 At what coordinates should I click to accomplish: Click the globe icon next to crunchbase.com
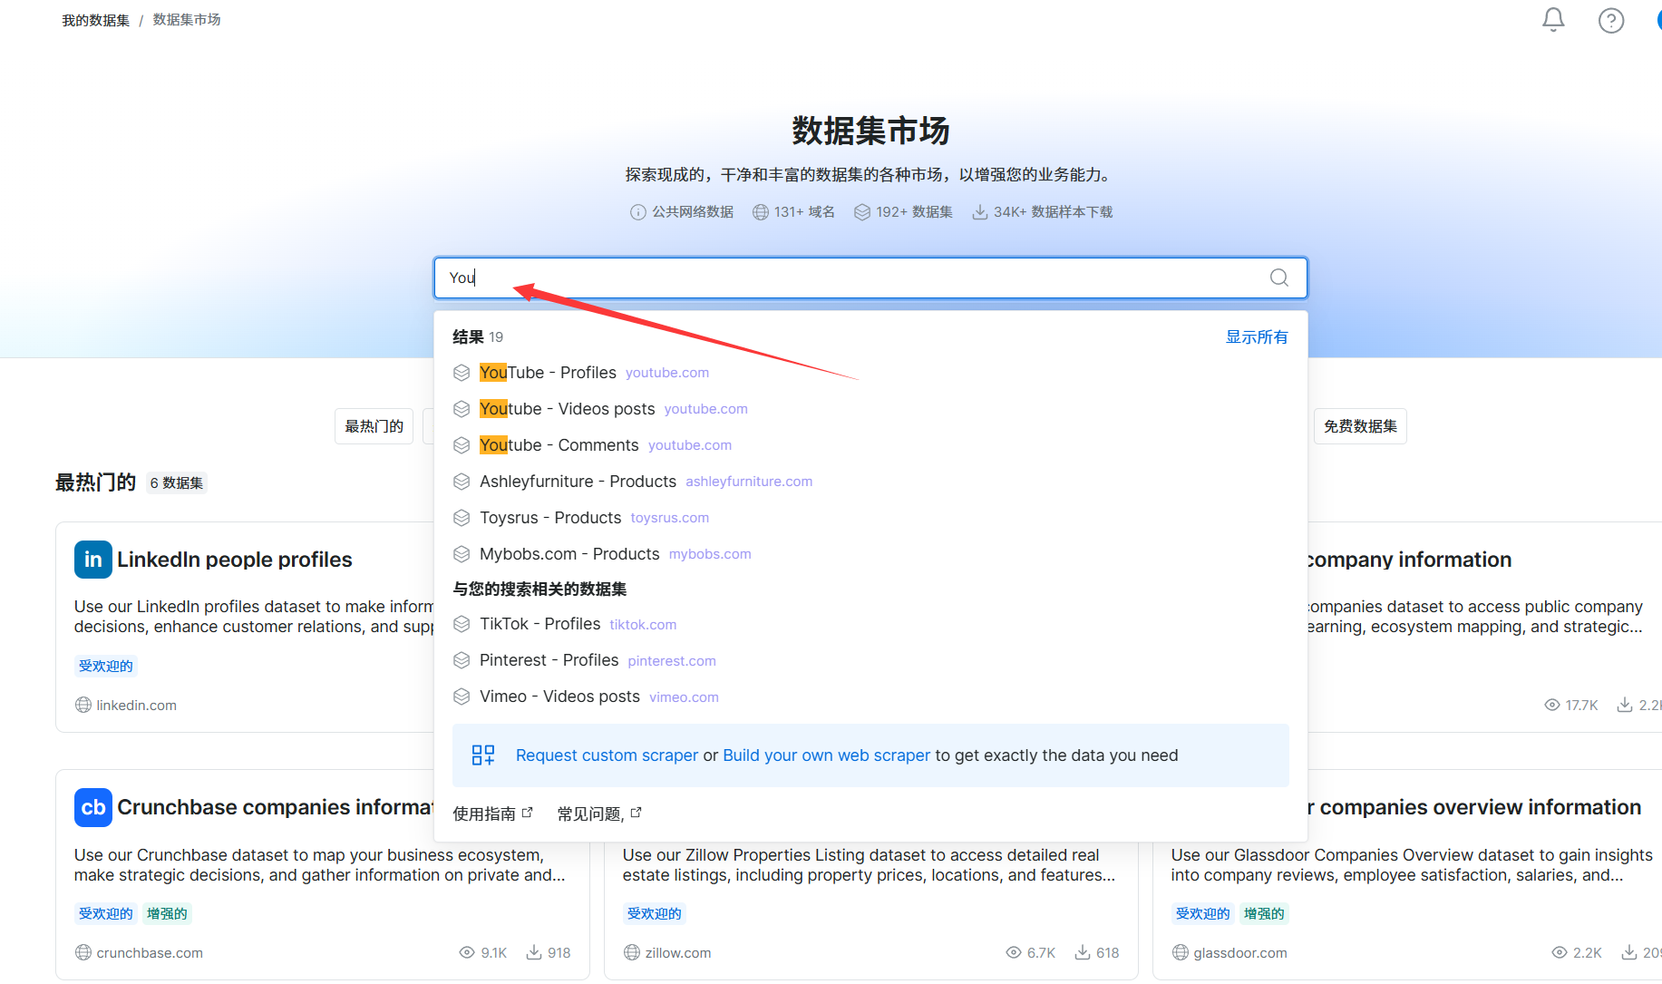(x=83, y=952)
